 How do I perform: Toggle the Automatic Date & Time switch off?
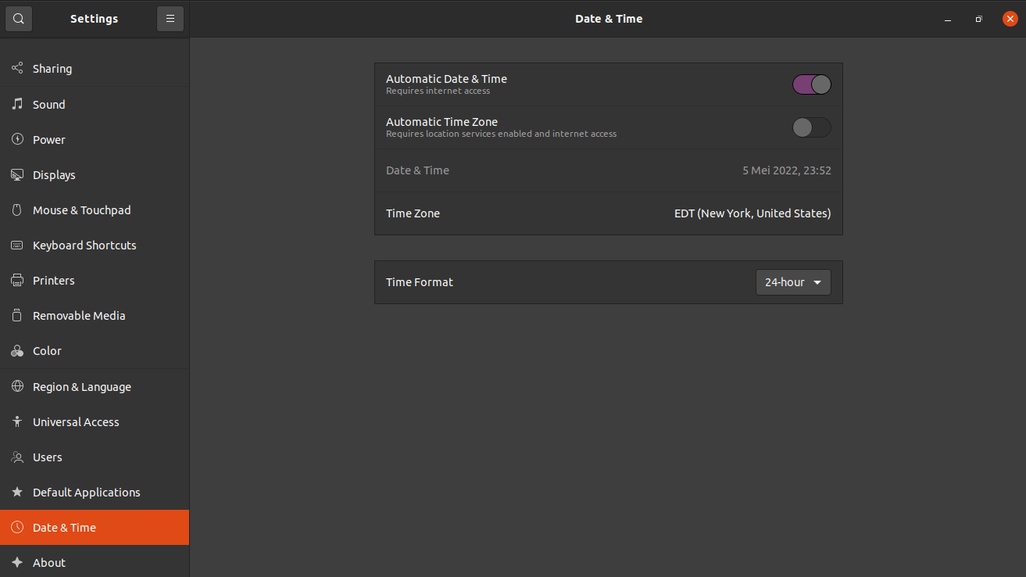tap(811, 84)
